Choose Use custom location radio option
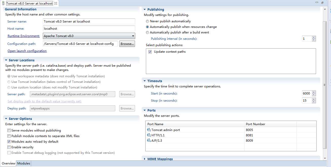The image size is (331, 167). click(x=9, y=87)
